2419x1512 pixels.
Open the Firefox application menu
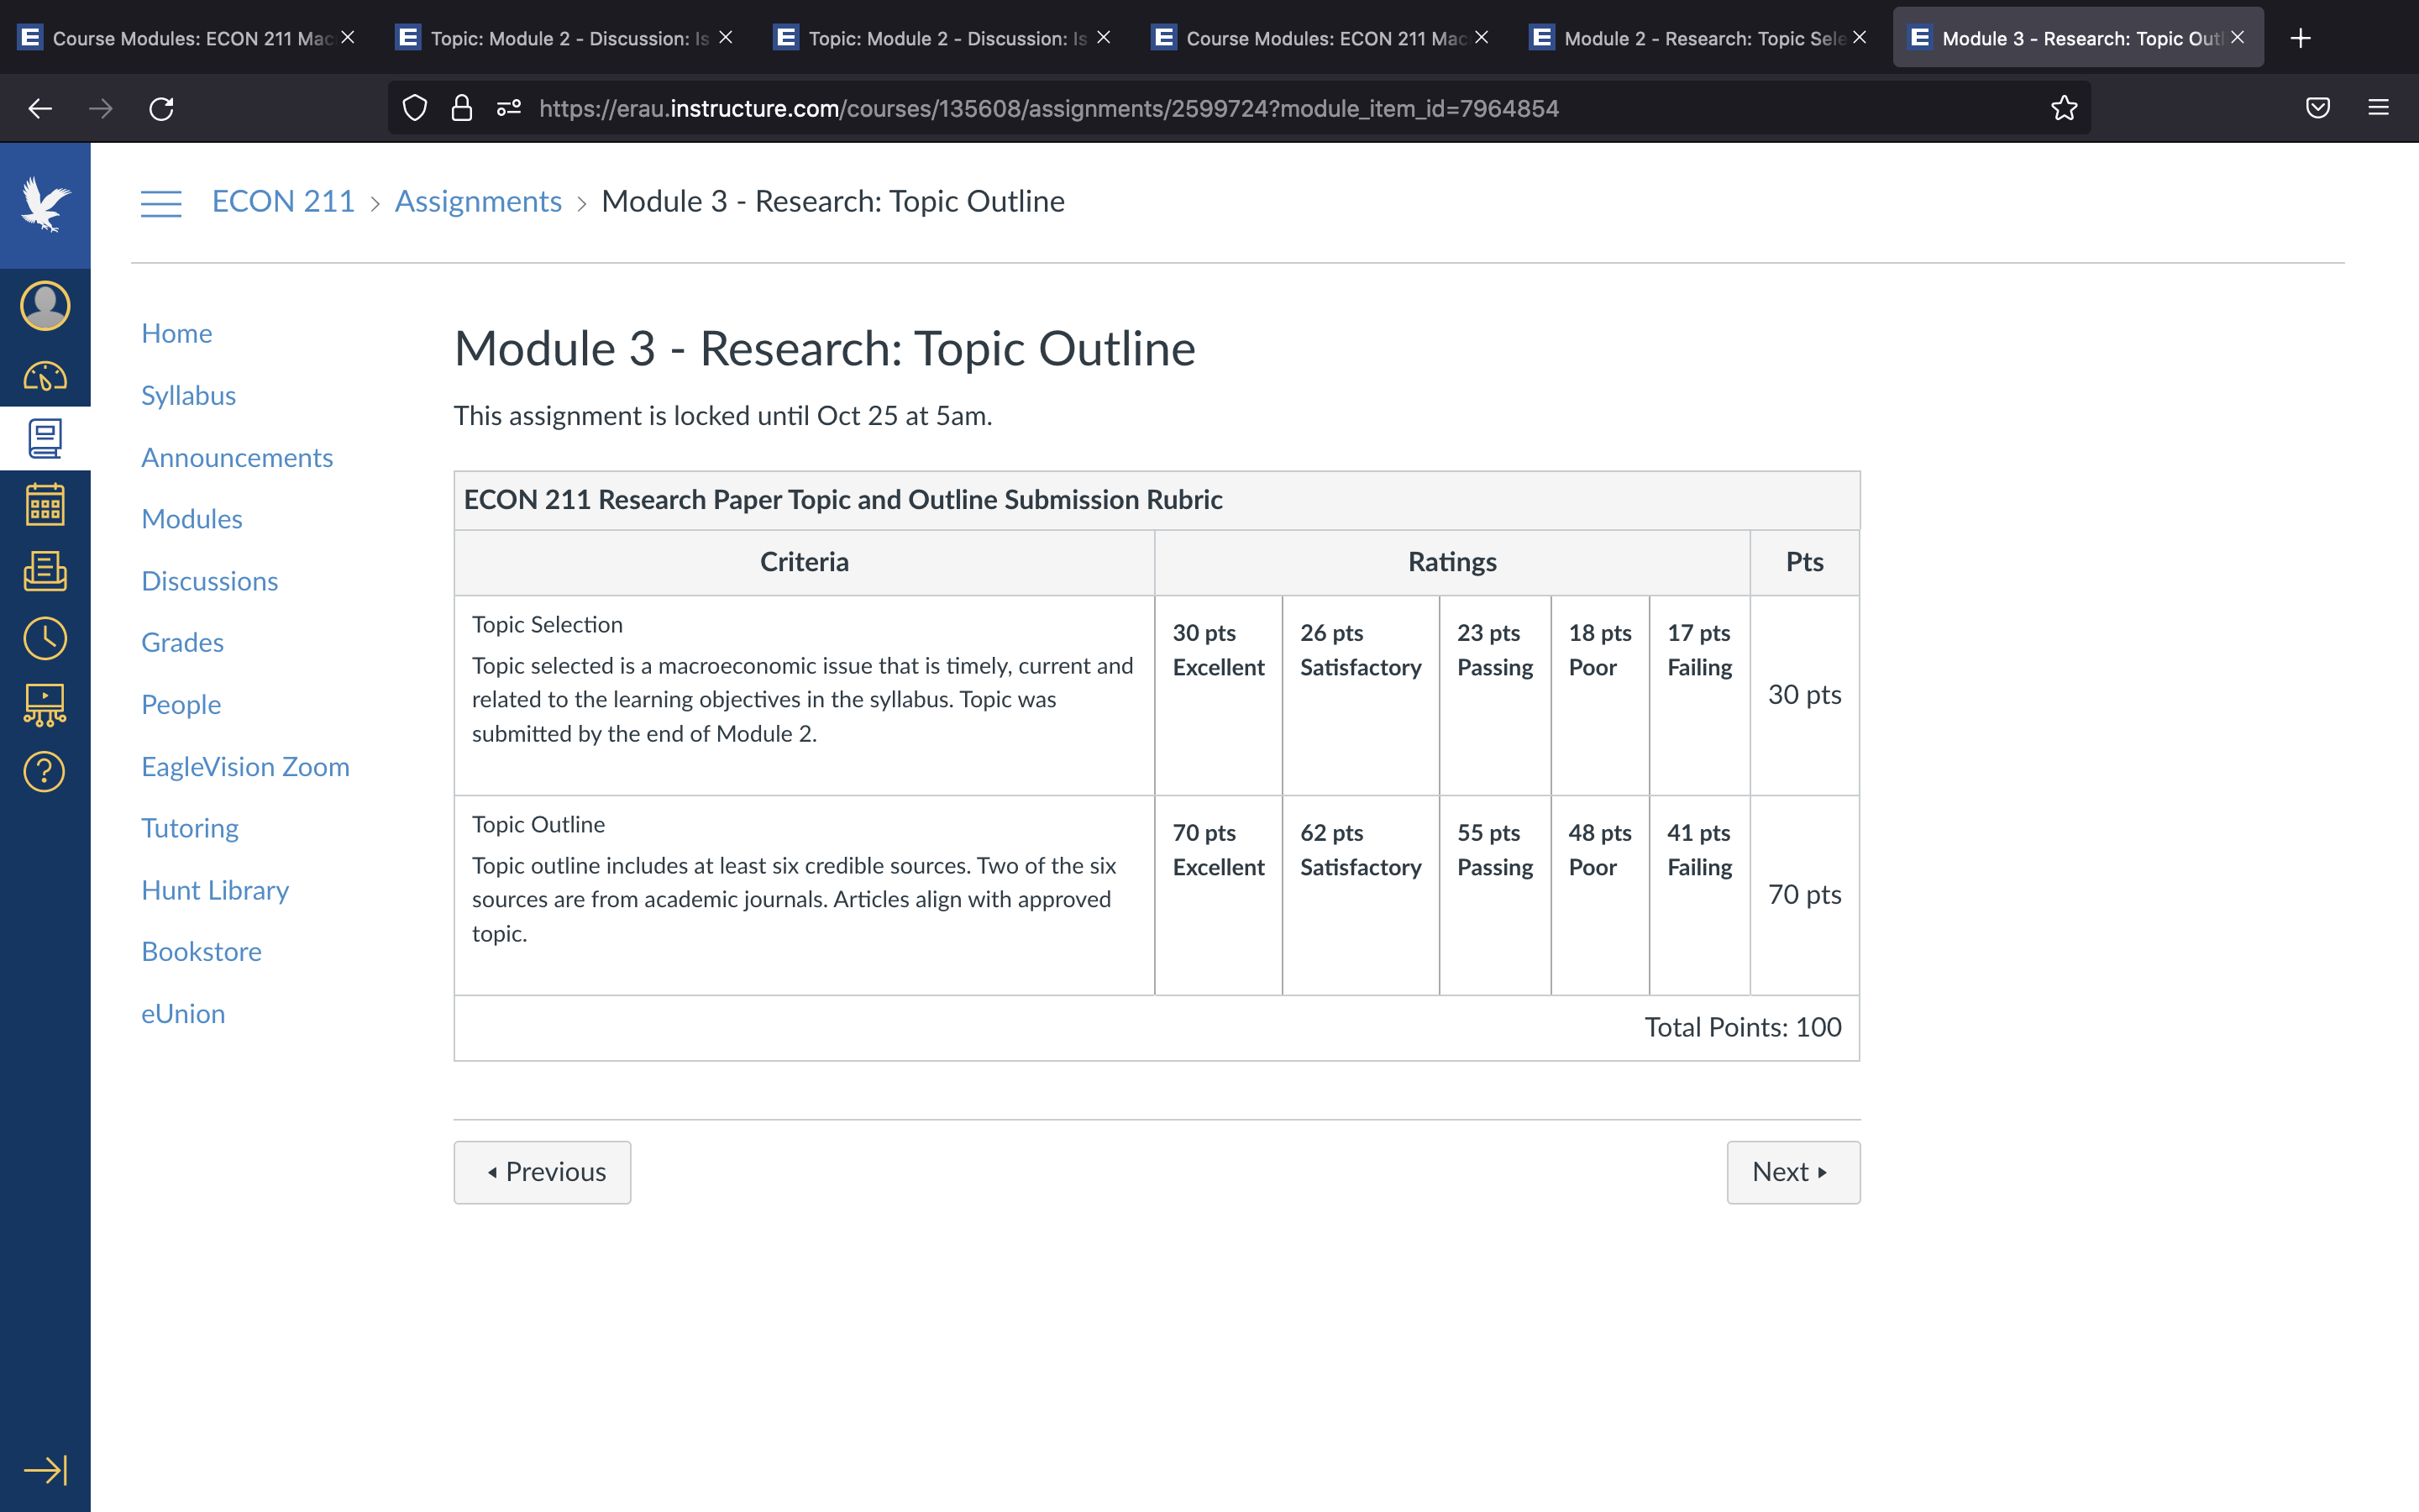(2379, 108)
